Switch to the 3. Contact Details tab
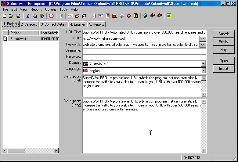Image resolution: width=238 pixels, height=162 pixels. (x=54, y=24)
